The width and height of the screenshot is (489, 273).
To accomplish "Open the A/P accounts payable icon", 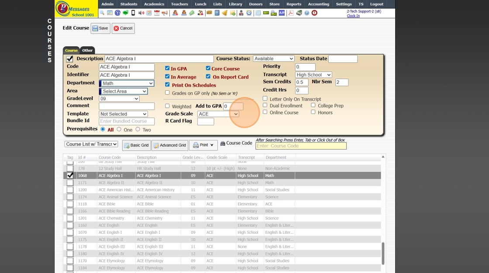I will click(282, 13).
